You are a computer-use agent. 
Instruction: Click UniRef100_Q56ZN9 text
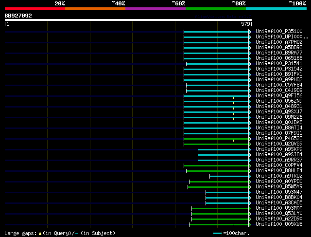pyautogui.click(x=279, y=101)
